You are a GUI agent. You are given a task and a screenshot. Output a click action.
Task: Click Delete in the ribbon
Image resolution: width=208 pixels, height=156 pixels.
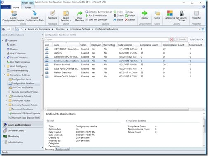(130, 20)
